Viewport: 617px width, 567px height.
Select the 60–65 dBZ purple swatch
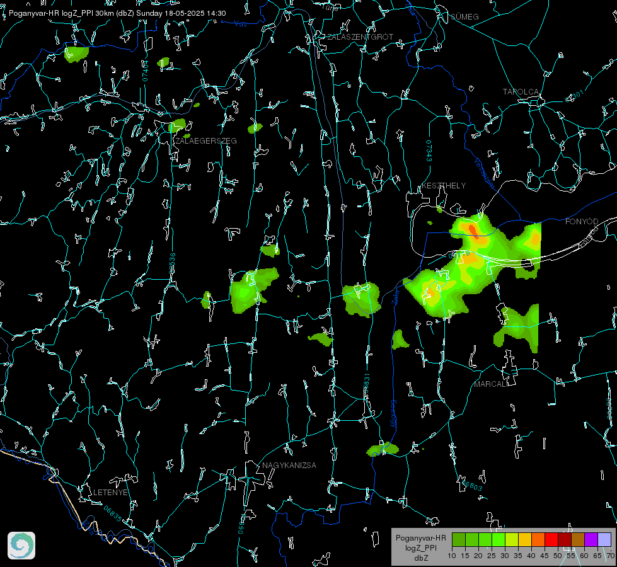591,539
